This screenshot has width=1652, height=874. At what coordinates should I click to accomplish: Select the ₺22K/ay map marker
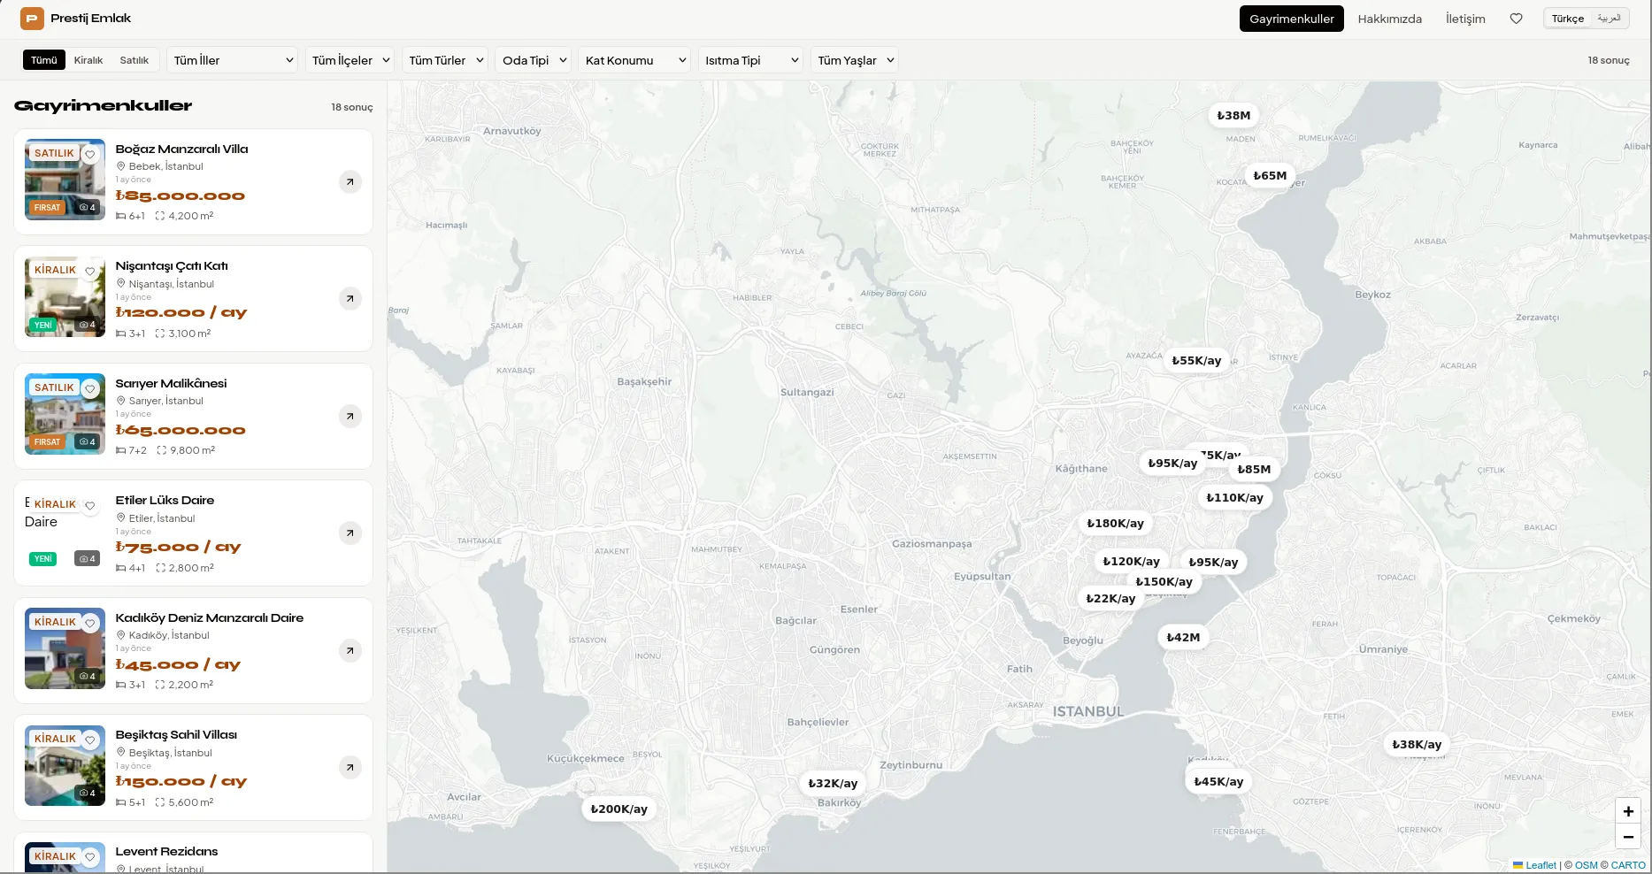[1110, 598]
